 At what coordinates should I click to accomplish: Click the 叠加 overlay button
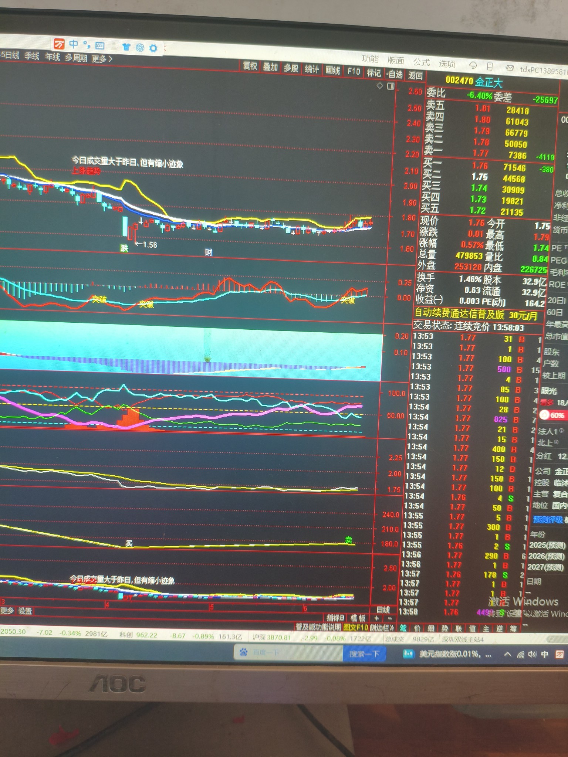(x=270, y=67)
